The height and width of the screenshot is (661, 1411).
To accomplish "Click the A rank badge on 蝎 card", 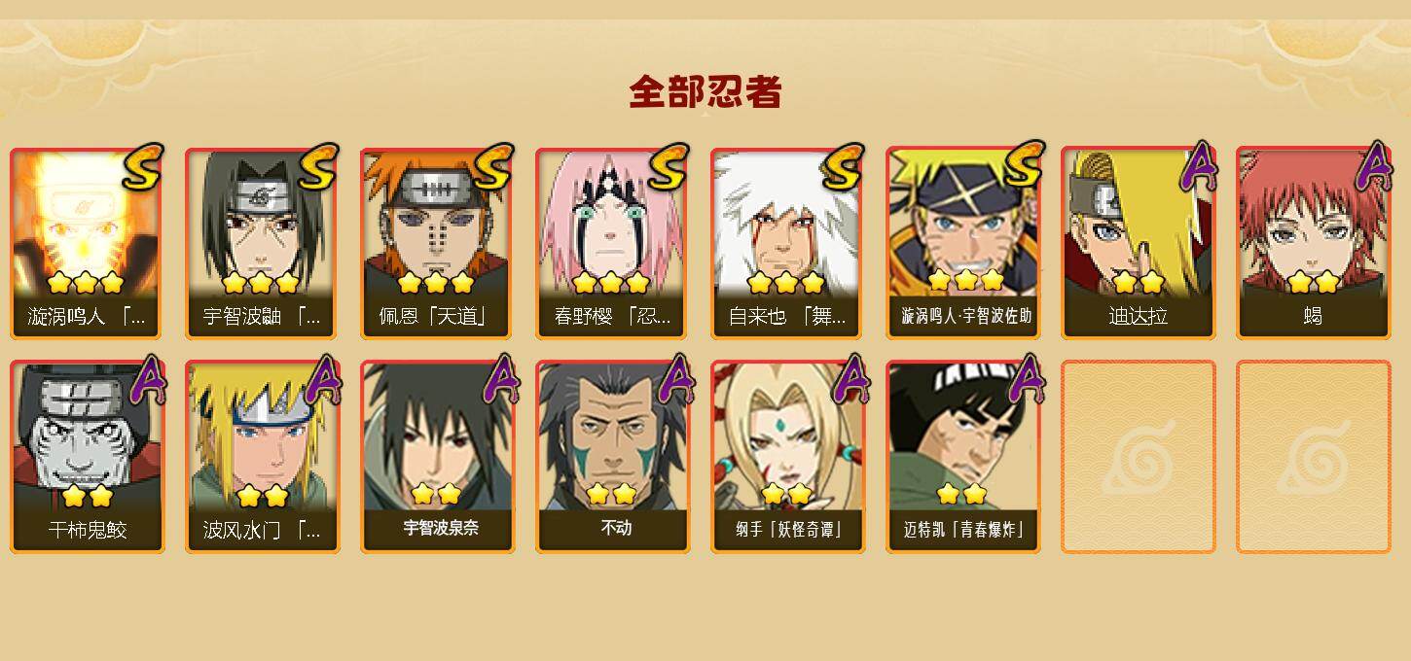I will pos(1373,167).
